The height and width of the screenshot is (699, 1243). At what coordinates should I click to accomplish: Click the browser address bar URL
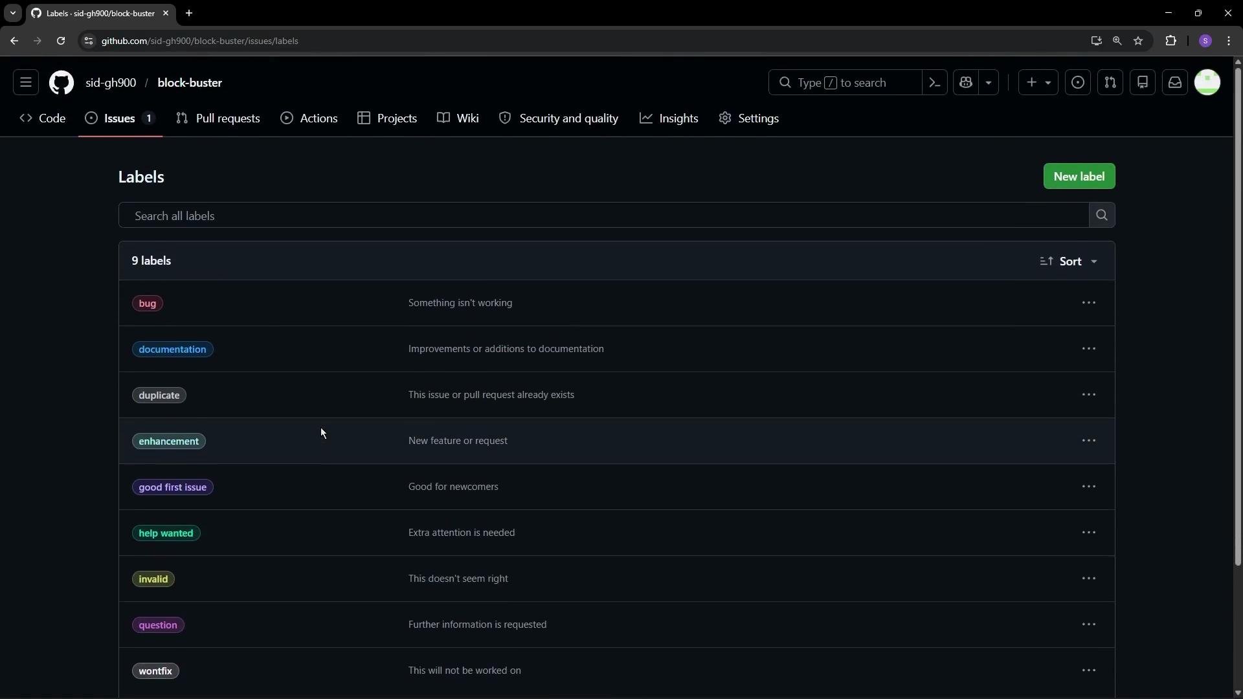(199, 41)
